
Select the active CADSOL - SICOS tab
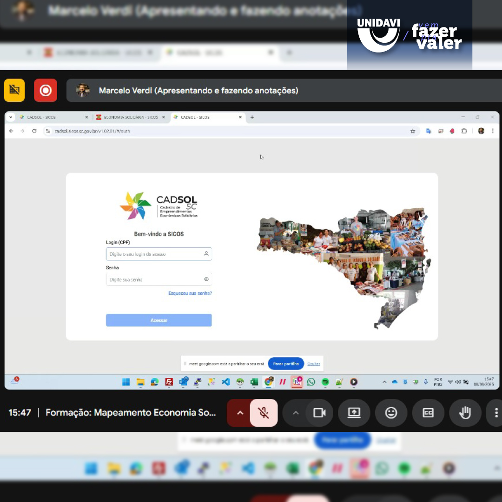click(208, 117)
